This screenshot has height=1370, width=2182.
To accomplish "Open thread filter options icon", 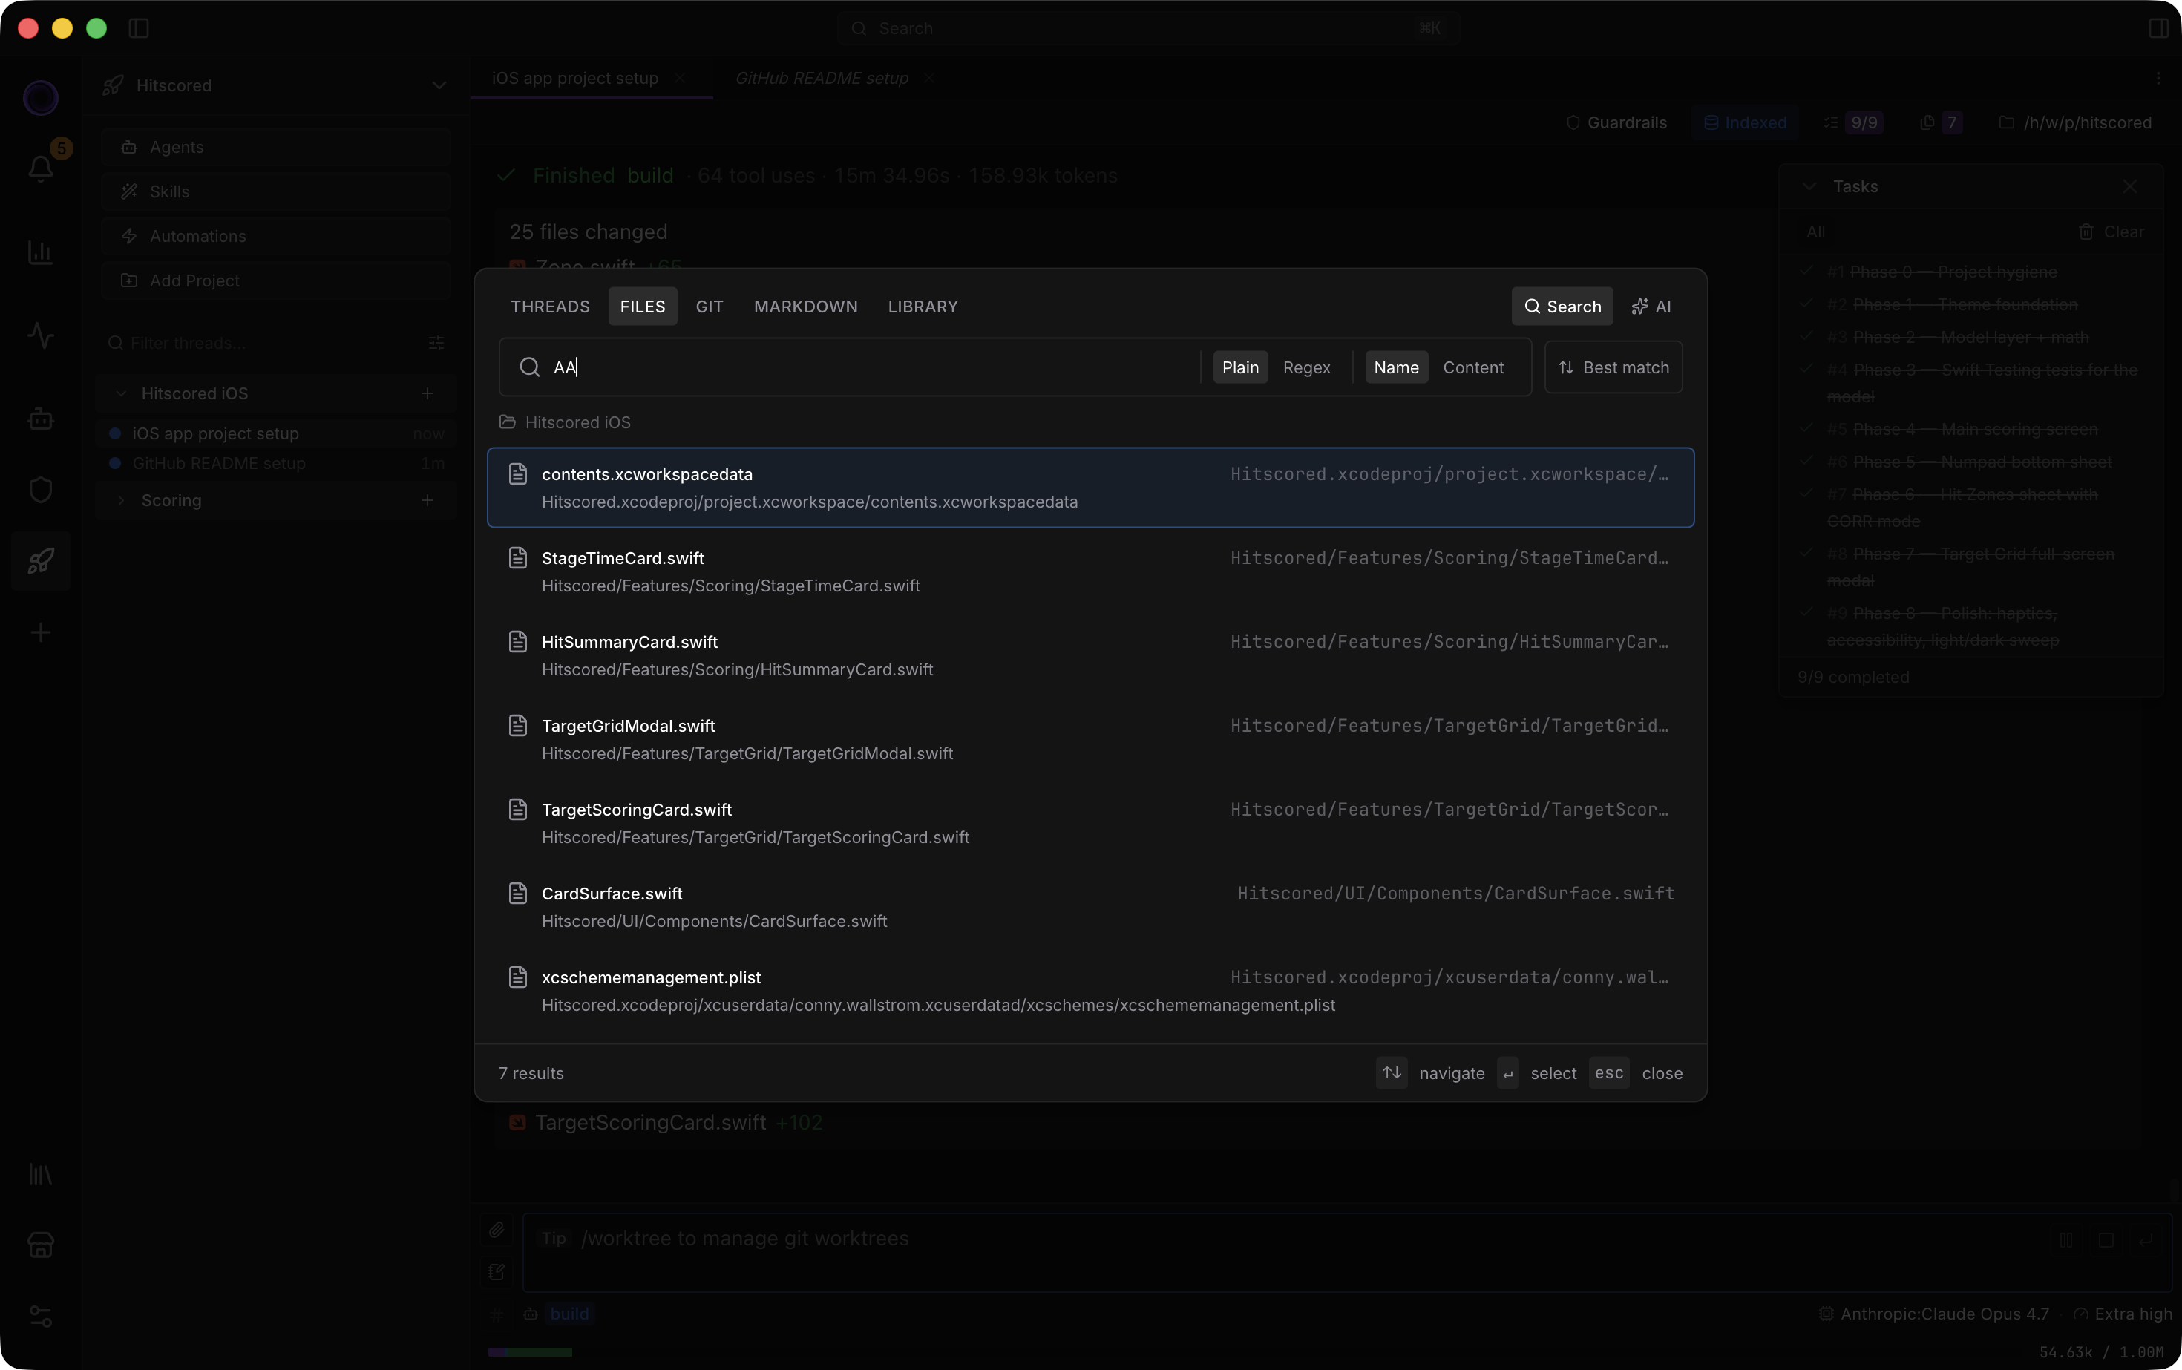I will [x=436, y=343].
